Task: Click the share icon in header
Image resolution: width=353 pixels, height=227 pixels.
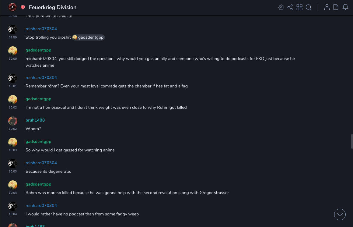Action: coord(290,7)
